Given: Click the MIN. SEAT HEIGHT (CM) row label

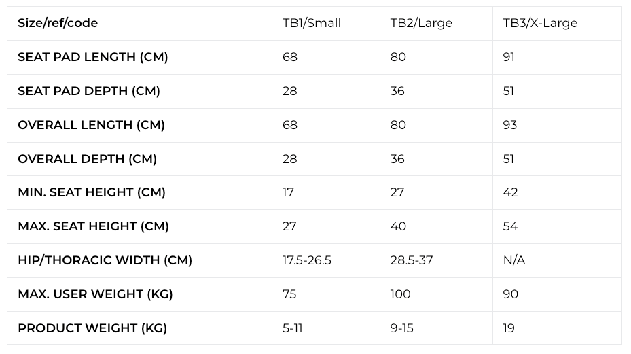Looking at the screenshot, I should pos(92,192).
